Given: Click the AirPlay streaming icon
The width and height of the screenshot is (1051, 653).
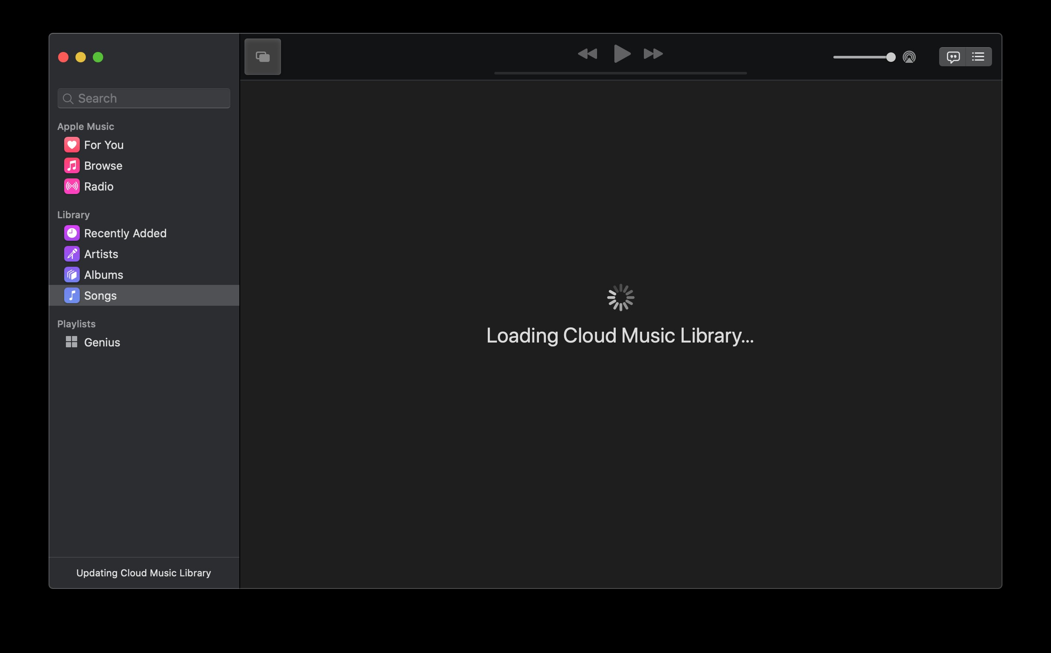Looking at the screenshot, I should [910, 56].
